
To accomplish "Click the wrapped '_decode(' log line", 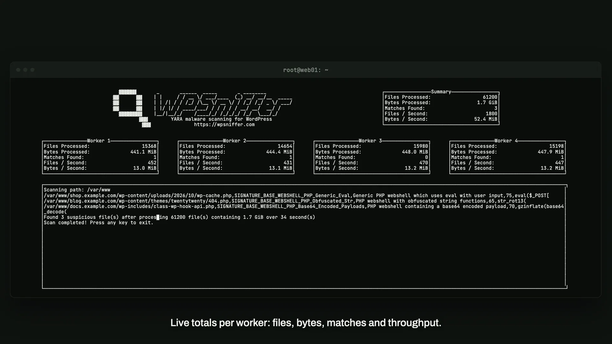I will pyautogui.click(x=55, y=212).
